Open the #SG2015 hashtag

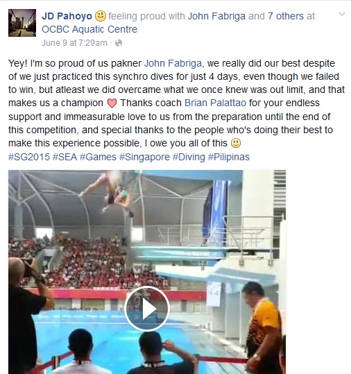[29, 157]
